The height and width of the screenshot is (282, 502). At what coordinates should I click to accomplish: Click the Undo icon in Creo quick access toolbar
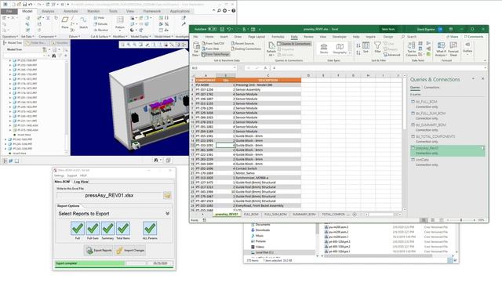pyautogui.click(x=30, y=5)
